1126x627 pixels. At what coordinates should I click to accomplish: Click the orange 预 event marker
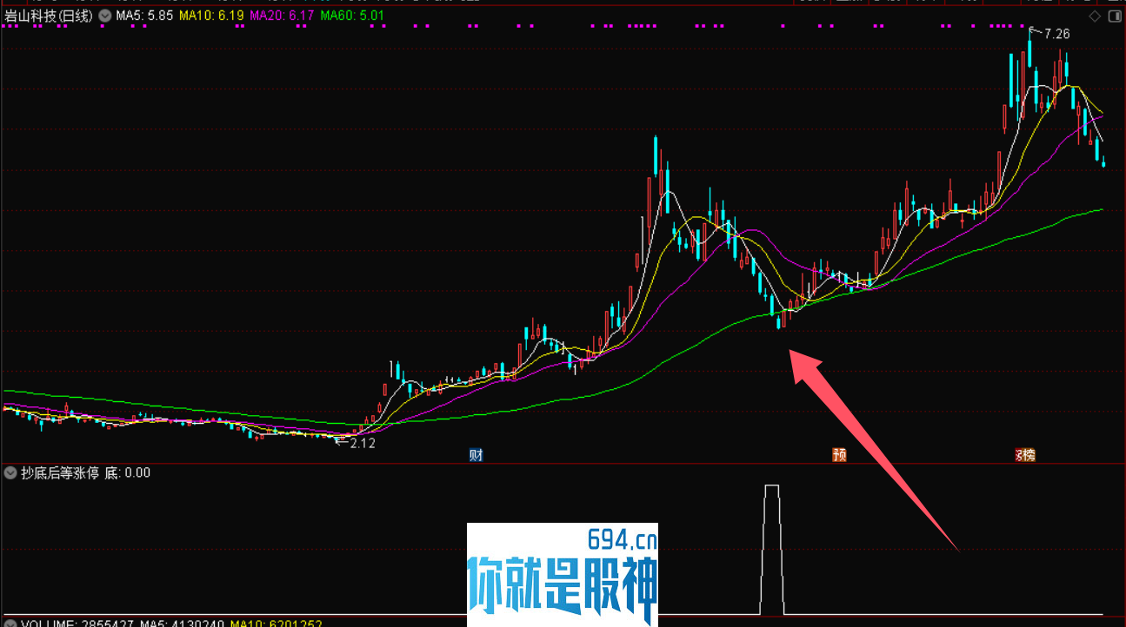pos(839,455)
